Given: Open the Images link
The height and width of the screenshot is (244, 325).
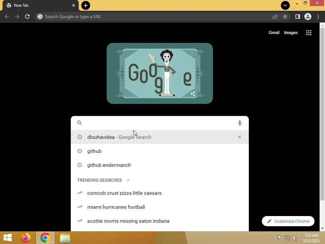Looking at the screenshot, I should click(x=291, y=33).
